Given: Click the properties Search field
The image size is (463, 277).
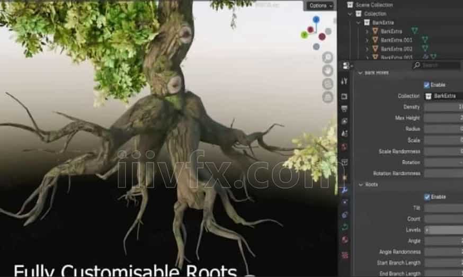Looking at the screenshot, I should 437,65.
